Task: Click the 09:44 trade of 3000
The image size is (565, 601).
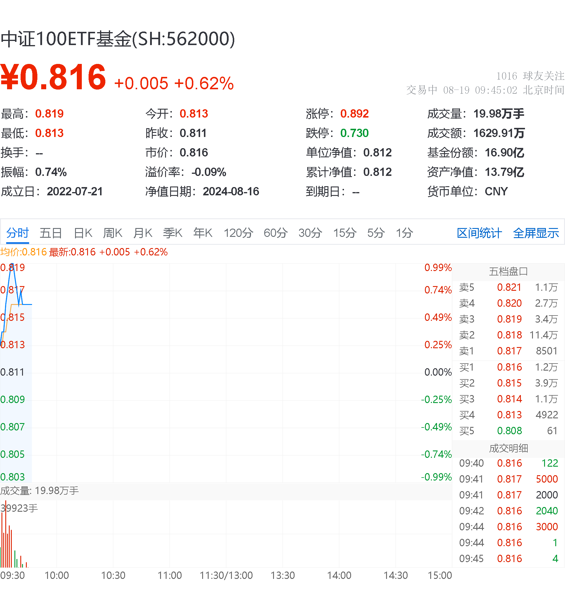Action: coord(508,527)
